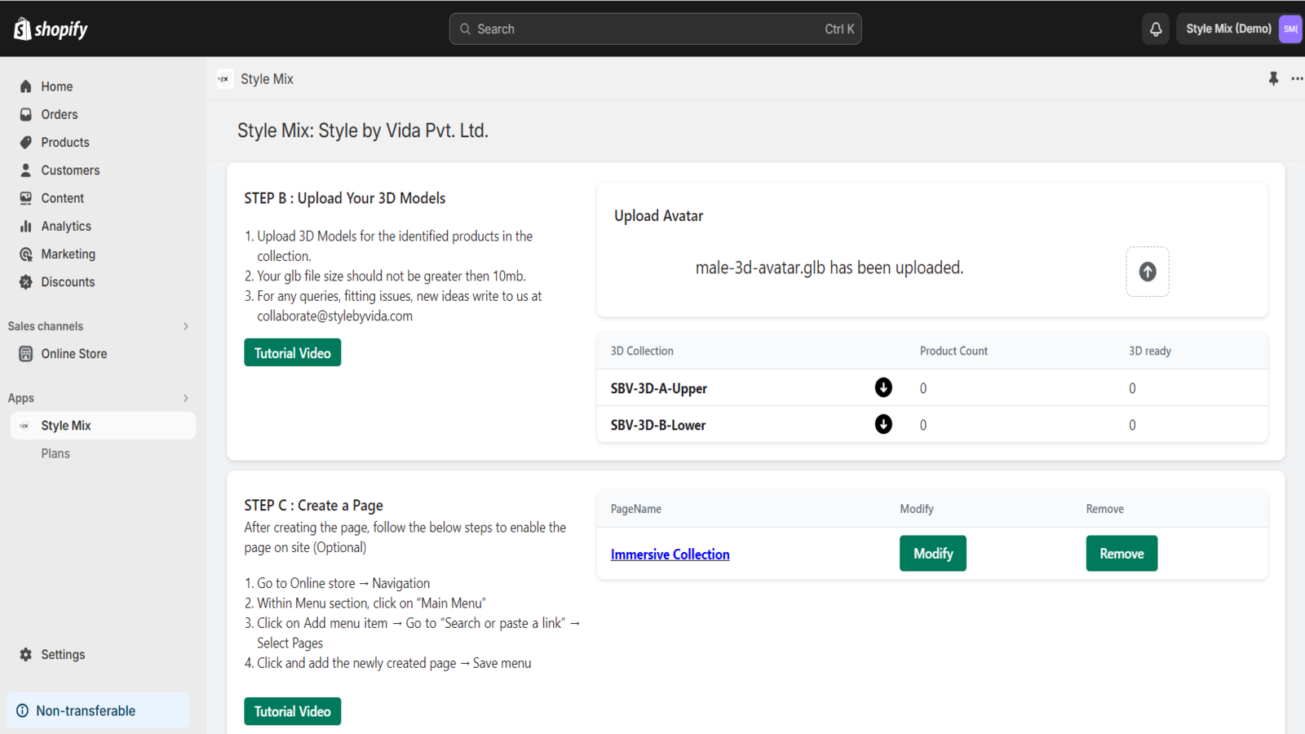This screenshot has width=1305, height=734.
Task: Click the upload avatar arrow icon
Action: pos(1148,272)
